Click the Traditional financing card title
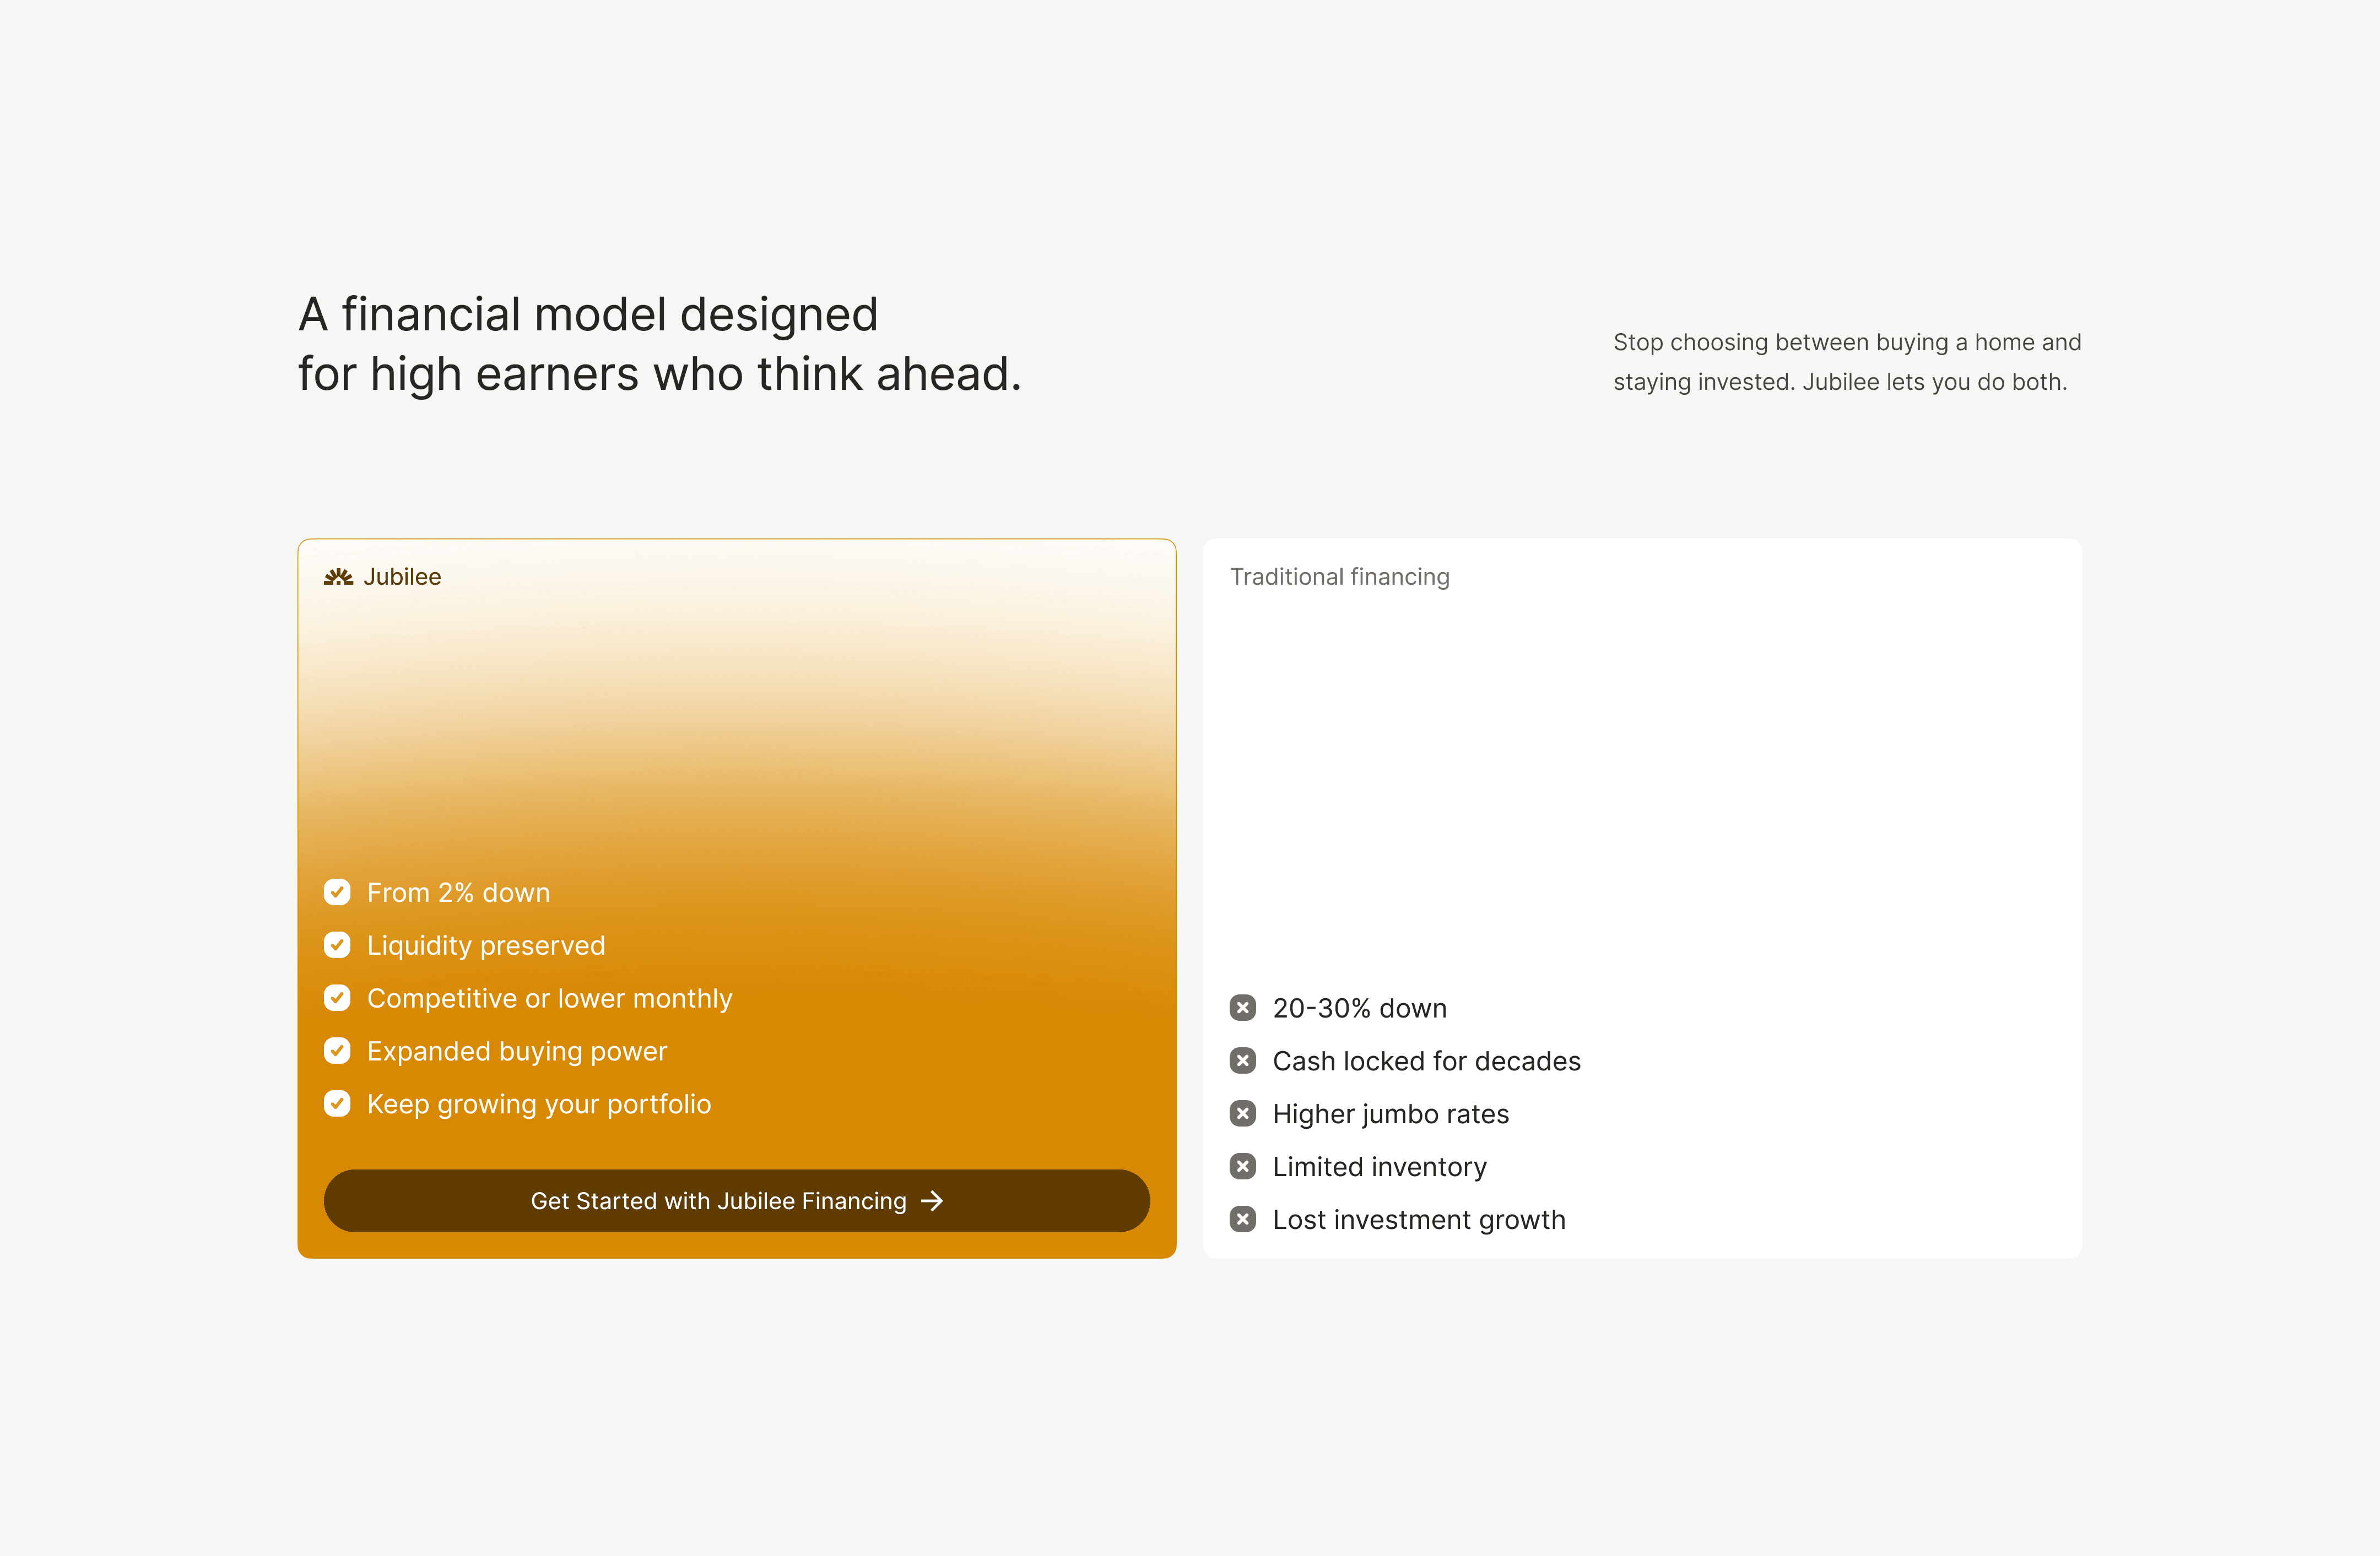This screenshot has height=1556, width=2380. 1339,576
